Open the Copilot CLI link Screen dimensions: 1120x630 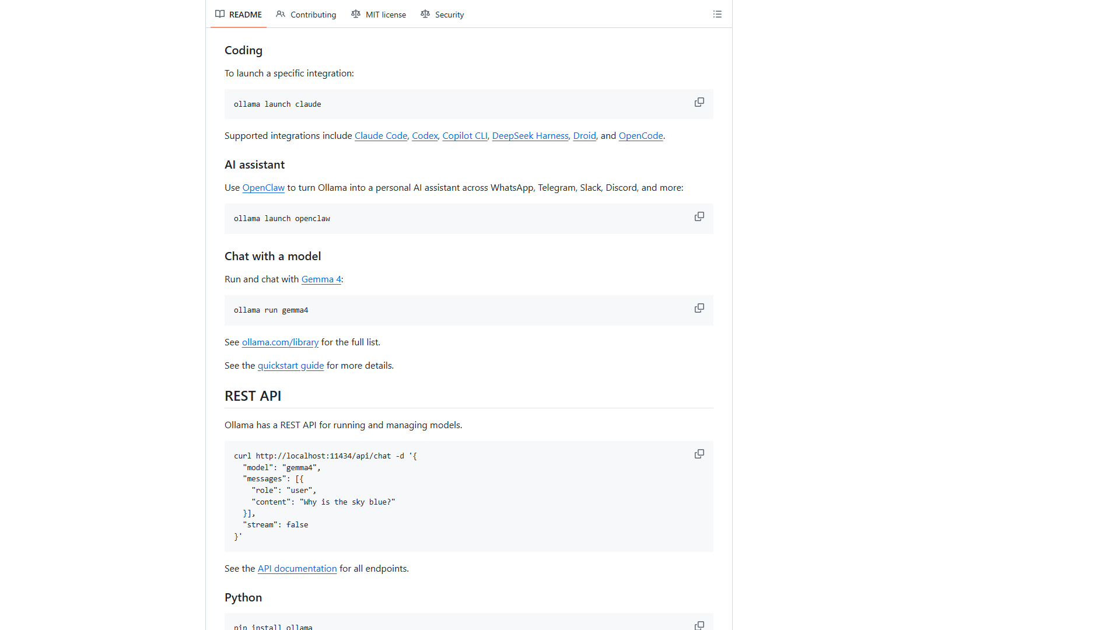tap(464, 136)
